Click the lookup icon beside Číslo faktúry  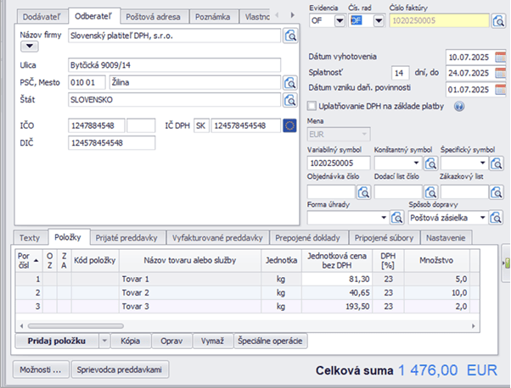pyautogui.click(x=498, y=21)
